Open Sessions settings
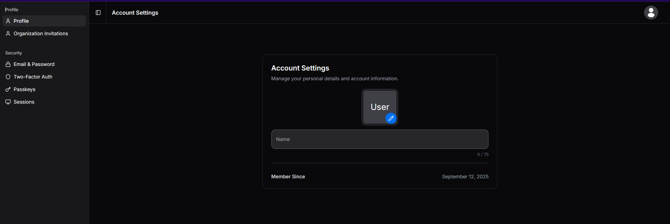The width and height of the screenshot is (670, 224). pyautogui.click(x=44, y=102)
